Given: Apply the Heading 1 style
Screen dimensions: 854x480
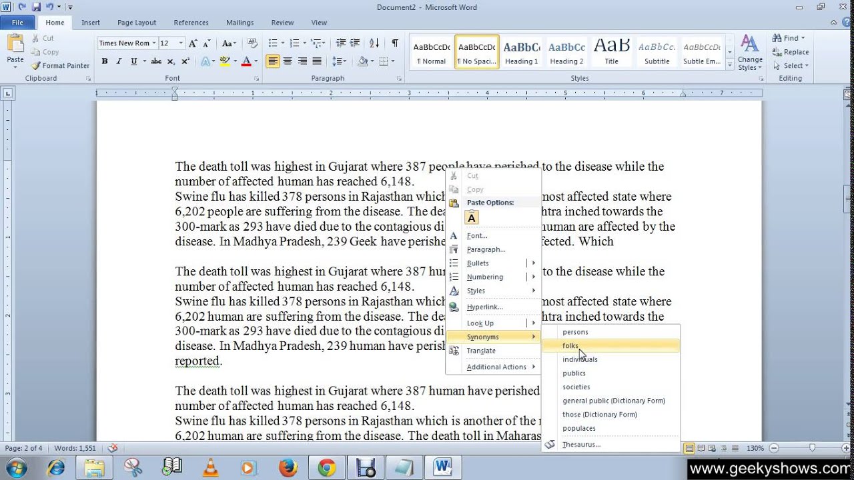Looking at the screenshot, I should 521,53.
